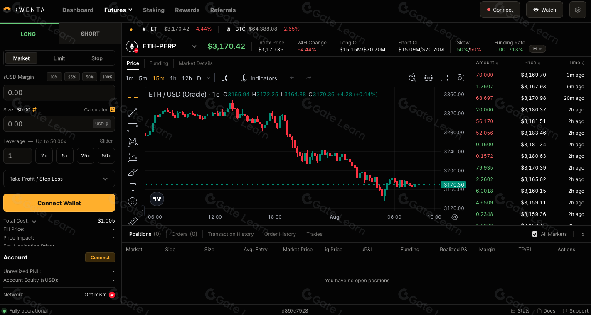
Task: Click the Connect Wallet button
Action: click(x=59, y=203)
